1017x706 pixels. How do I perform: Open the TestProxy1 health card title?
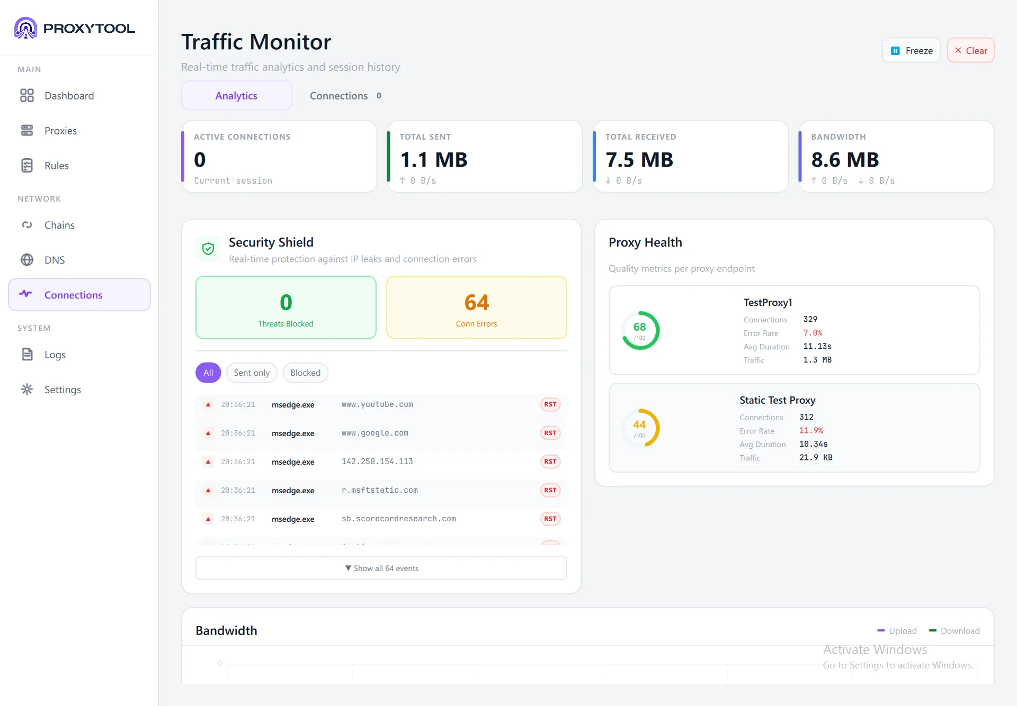point(768,303)
